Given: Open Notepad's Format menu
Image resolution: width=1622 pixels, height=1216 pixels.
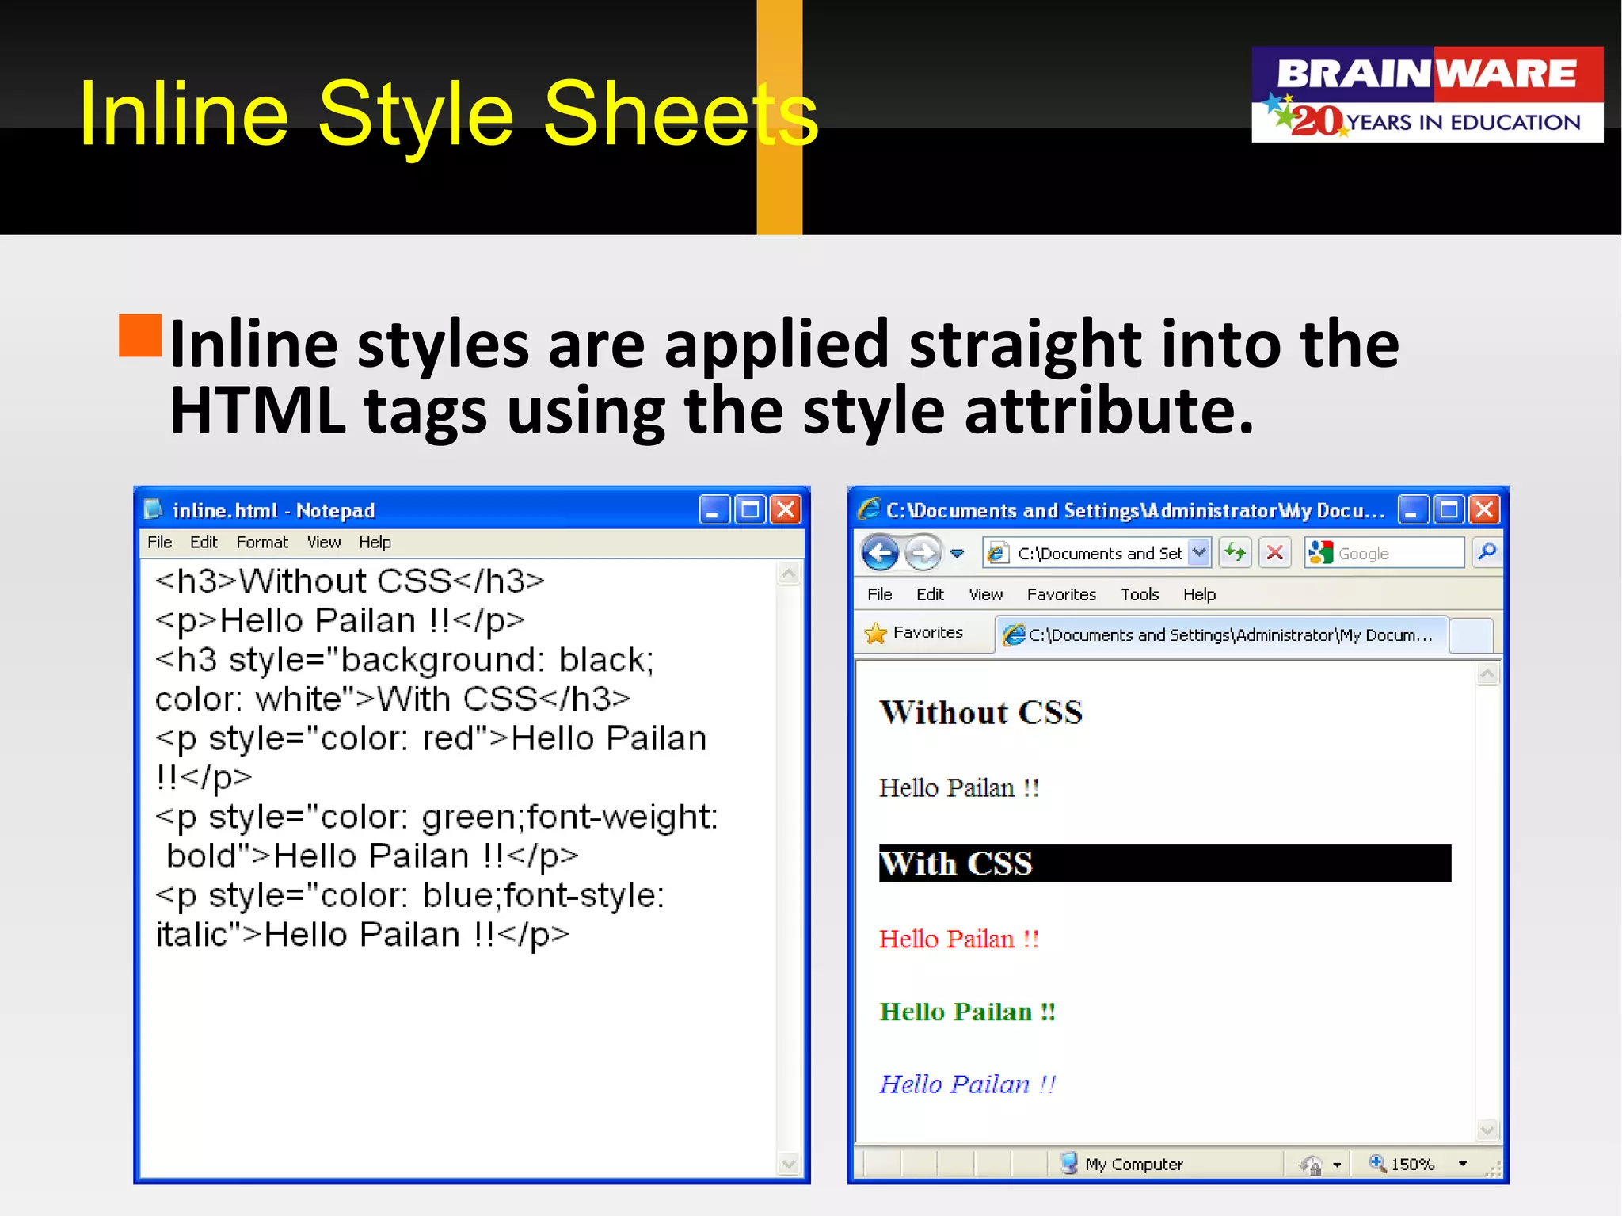Looking at the screenshot, I should click(x=261, y=542).
